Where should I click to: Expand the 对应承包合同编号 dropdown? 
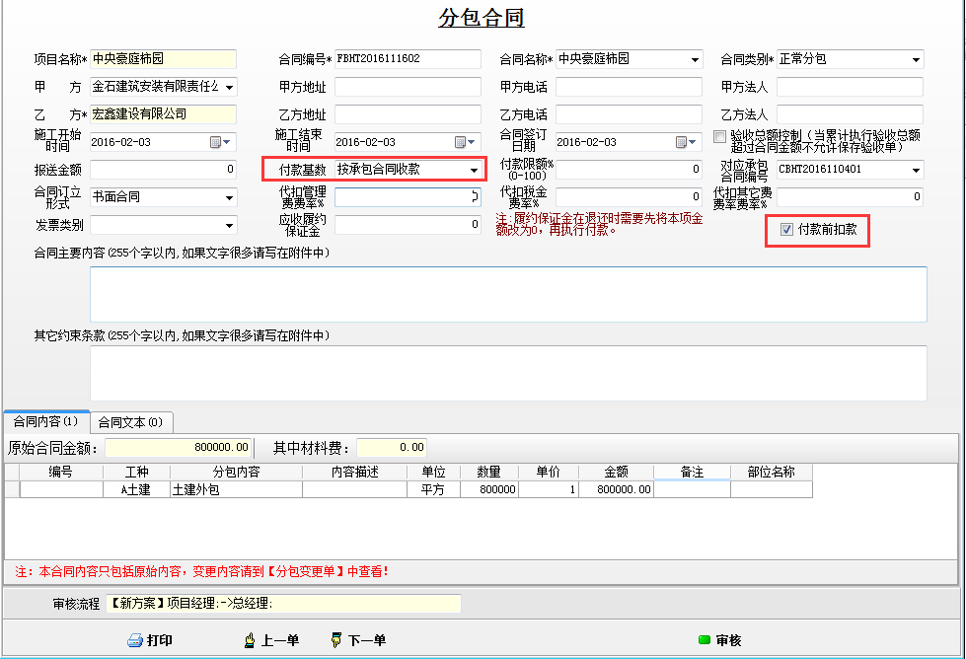pyautogui.click(x=916, y=170)
